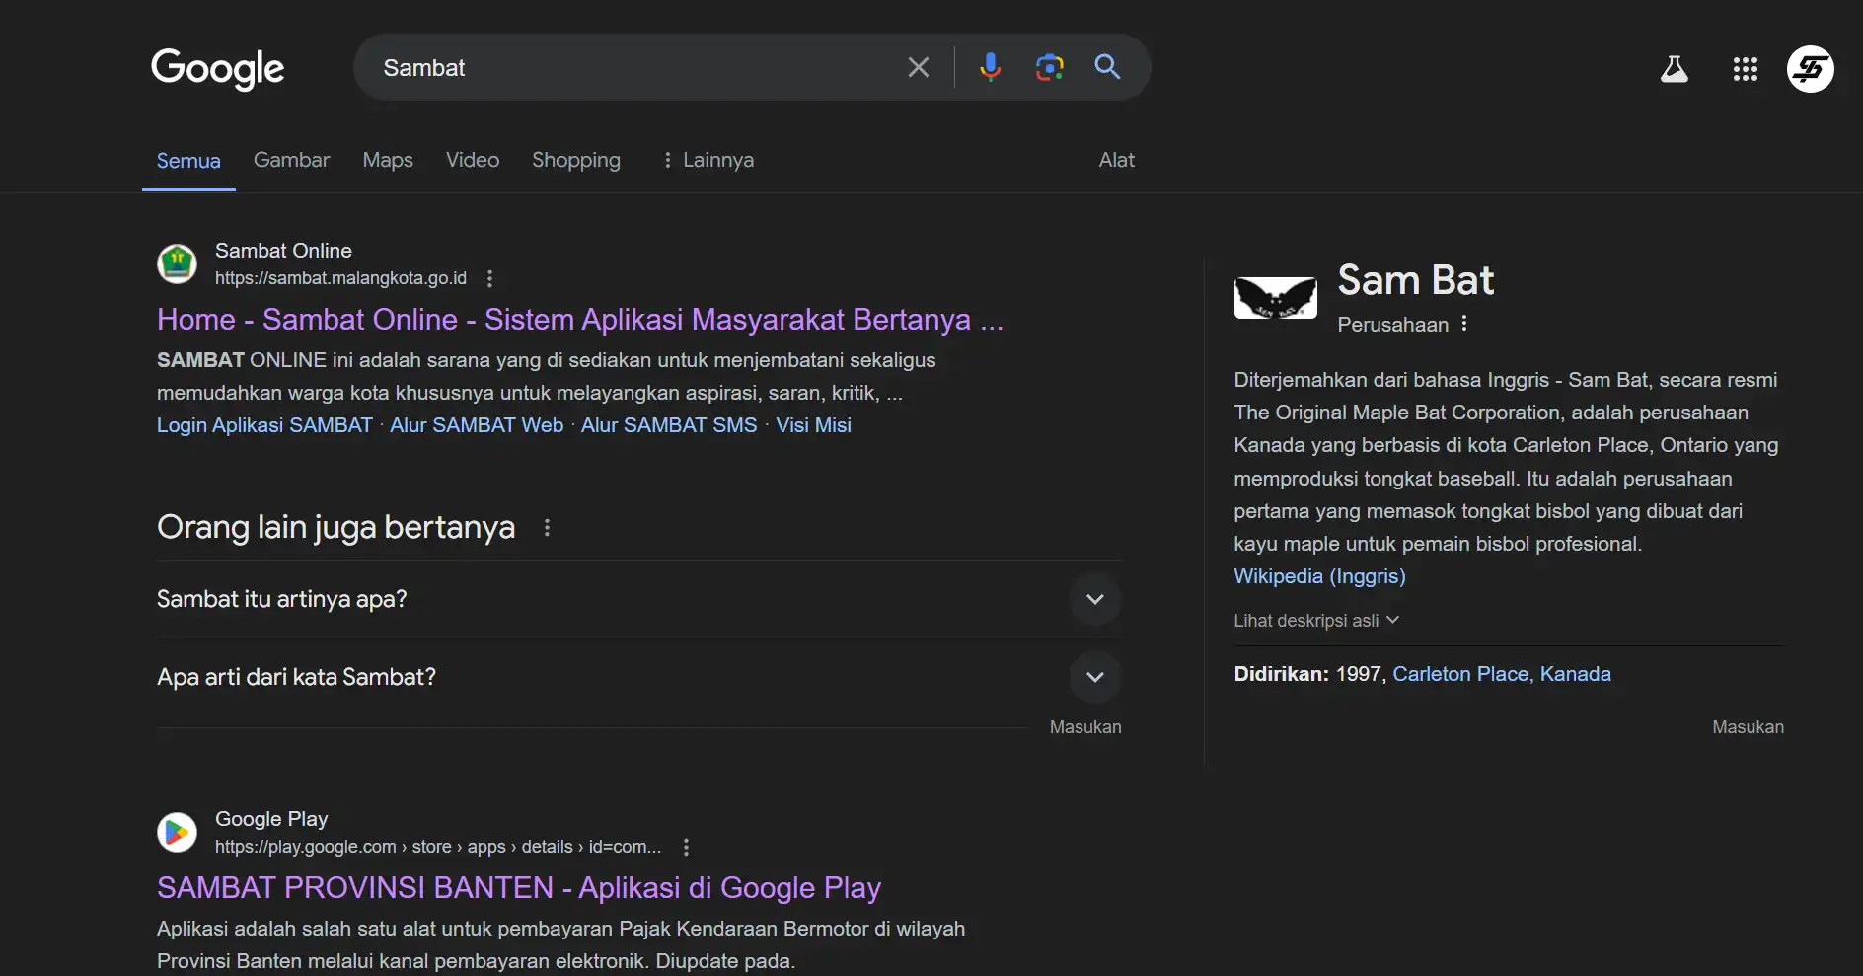Expand Lihat deskripsi asli

tap(1316, 621)
